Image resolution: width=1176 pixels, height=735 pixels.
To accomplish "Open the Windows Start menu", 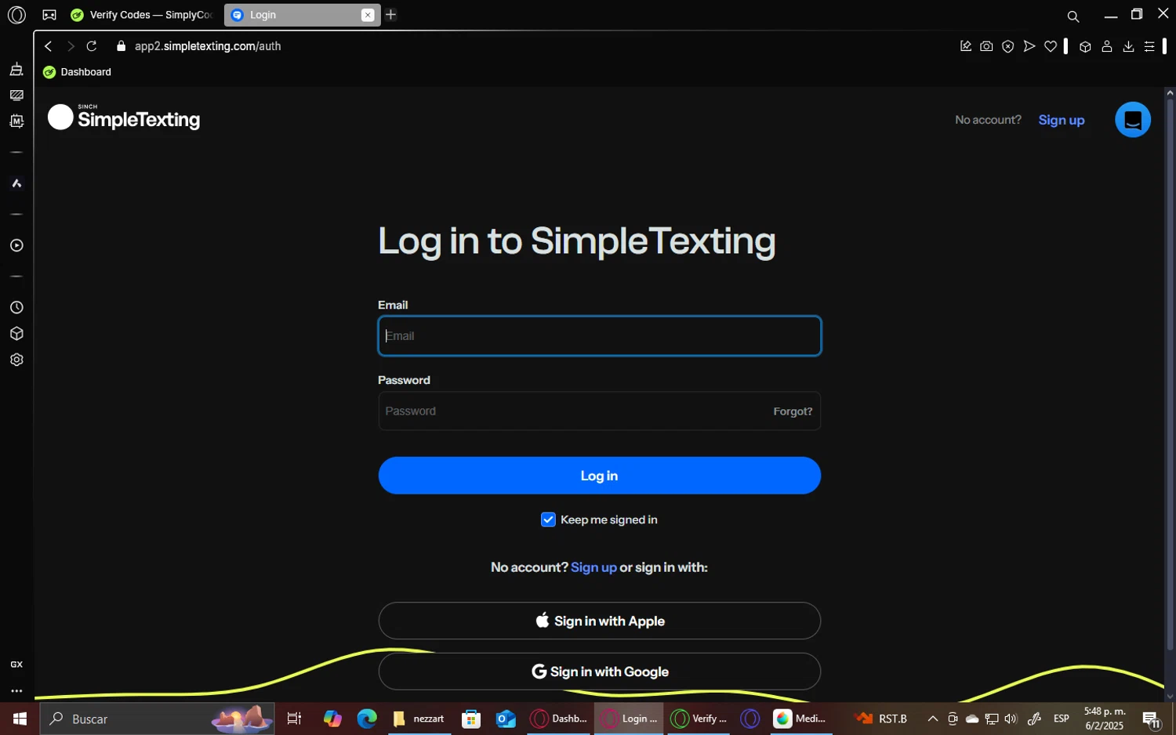I will (20, 719).
